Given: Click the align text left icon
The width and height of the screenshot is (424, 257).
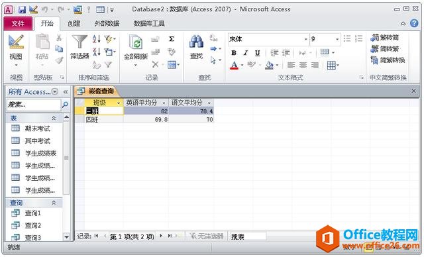Looking at the screenshot, I should pyautogui.click(x=291, y=65).
